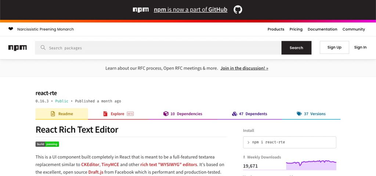Click the npm i react-rte install command box
The image size is (376, 176).
(289, 143)
